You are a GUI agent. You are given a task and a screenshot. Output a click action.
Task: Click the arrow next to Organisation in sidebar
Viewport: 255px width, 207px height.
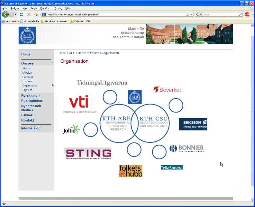tap(53, 85)
